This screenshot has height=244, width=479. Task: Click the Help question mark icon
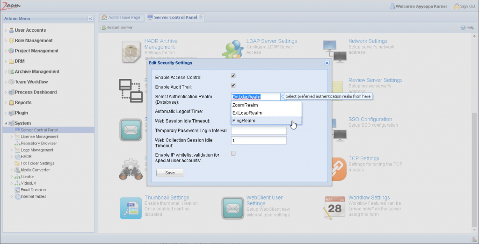click(463, 28)
